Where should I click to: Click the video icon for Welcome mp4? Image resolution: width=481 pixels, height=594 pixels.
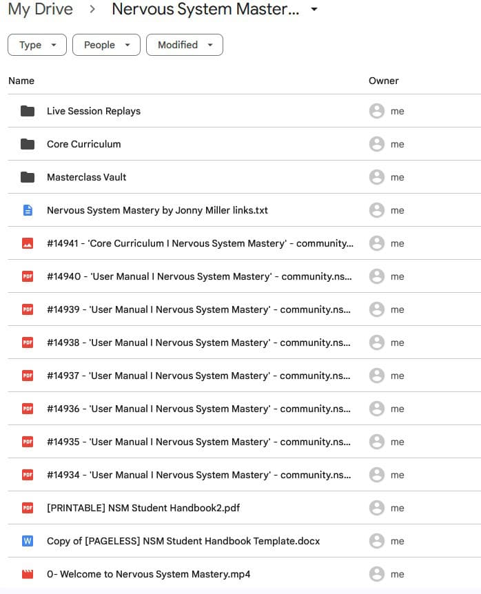pos(28,574)
